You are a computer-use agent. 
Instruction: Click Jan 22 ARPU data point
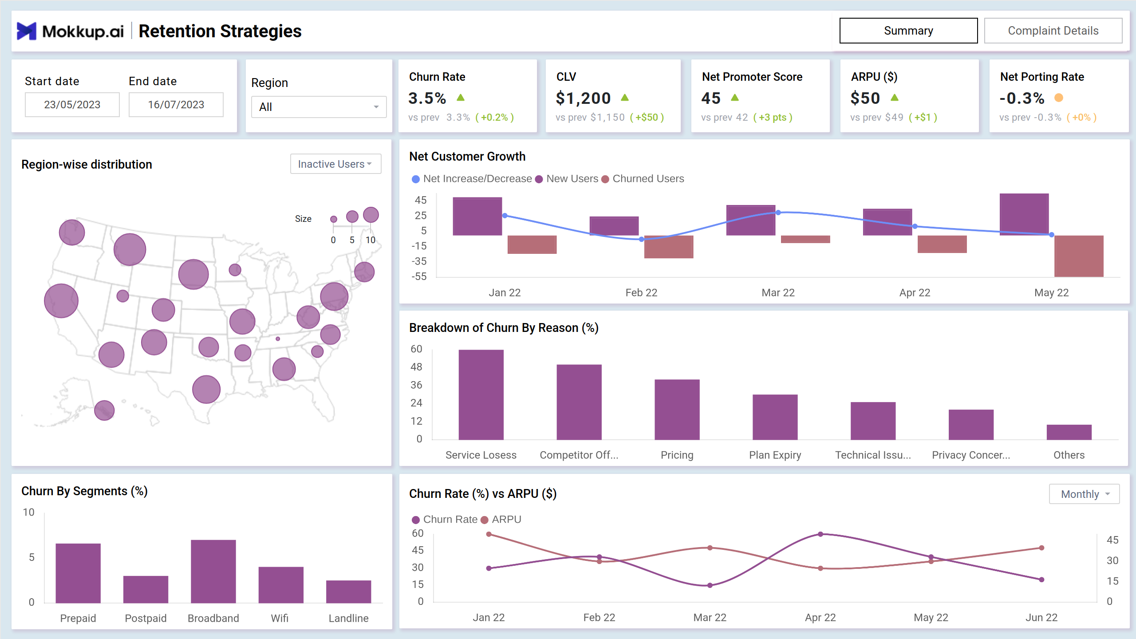pos(489,534)
